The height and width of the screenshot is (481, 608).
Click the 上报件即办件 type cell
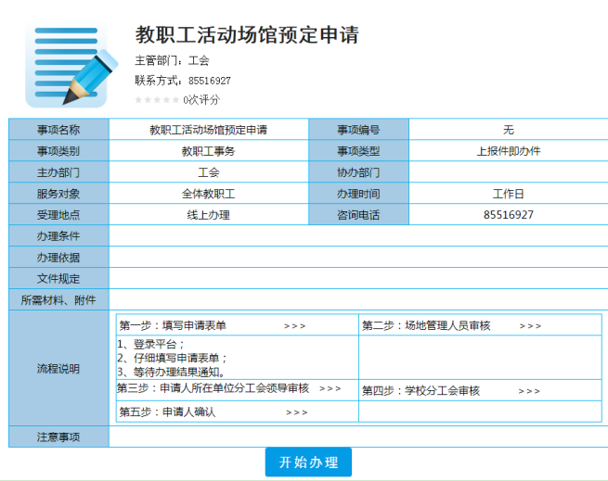[x=508, y=151]
